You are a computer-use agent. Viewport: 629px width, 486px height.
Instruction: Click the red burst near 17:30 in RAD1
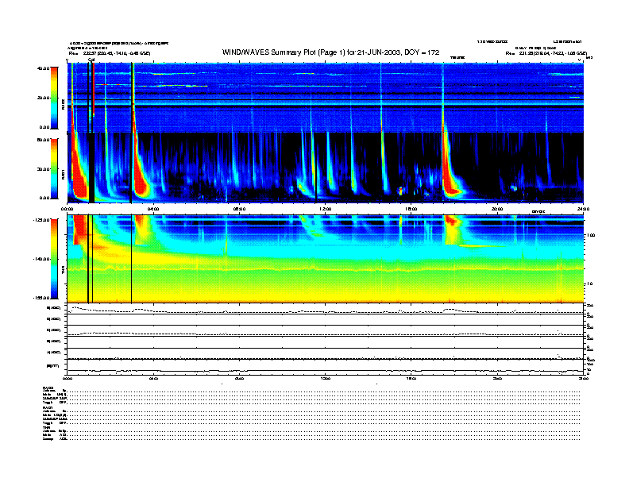450,179
